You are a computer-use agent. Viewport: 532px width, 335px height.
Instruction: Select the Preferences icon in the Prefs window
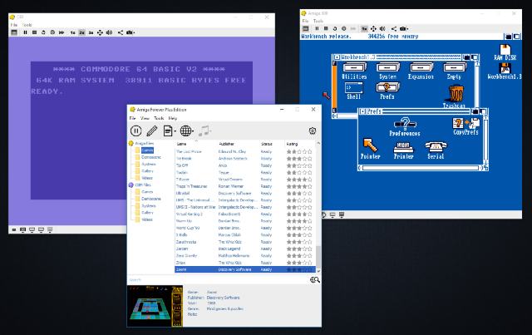[x=405, y=126]
